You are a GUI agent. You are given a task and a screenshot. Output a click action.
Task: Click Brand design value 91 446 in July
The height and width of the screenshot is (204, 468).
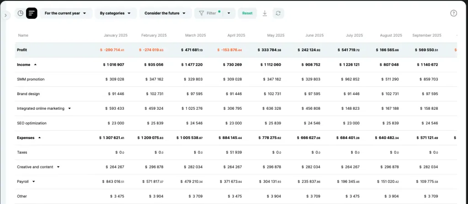351,94
